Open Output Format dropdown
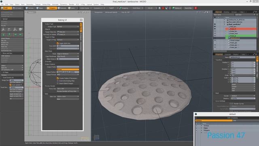This screenshot has height=146, width=259. (68, 75)
